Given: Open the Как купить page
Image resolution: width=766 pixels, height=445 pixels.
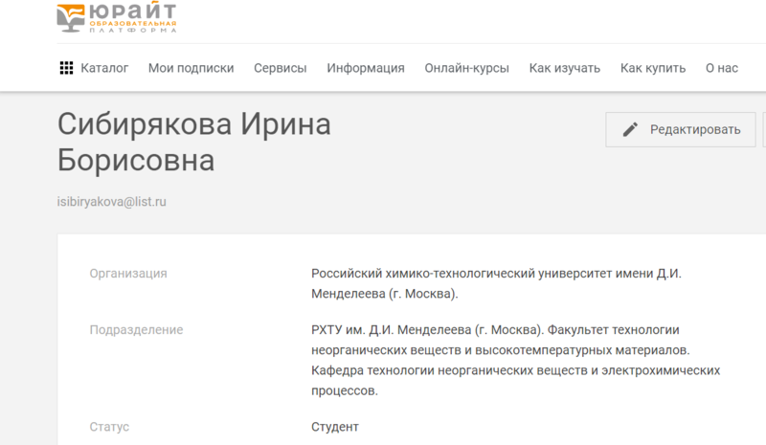Looking at the screenshot, I should (x=653, y=68).
